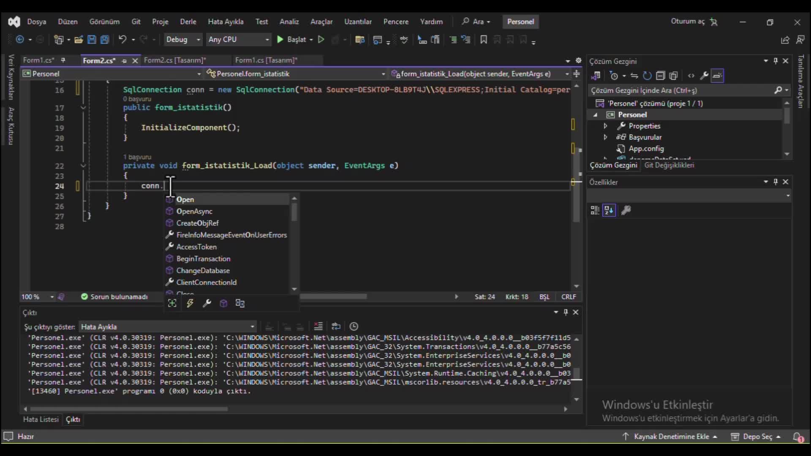Click the undo arrow icon

pyautogui.click(x=122, y=40)
